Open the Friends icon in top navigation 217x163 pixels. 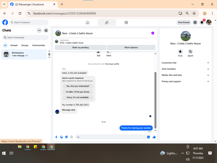(107, 23)
